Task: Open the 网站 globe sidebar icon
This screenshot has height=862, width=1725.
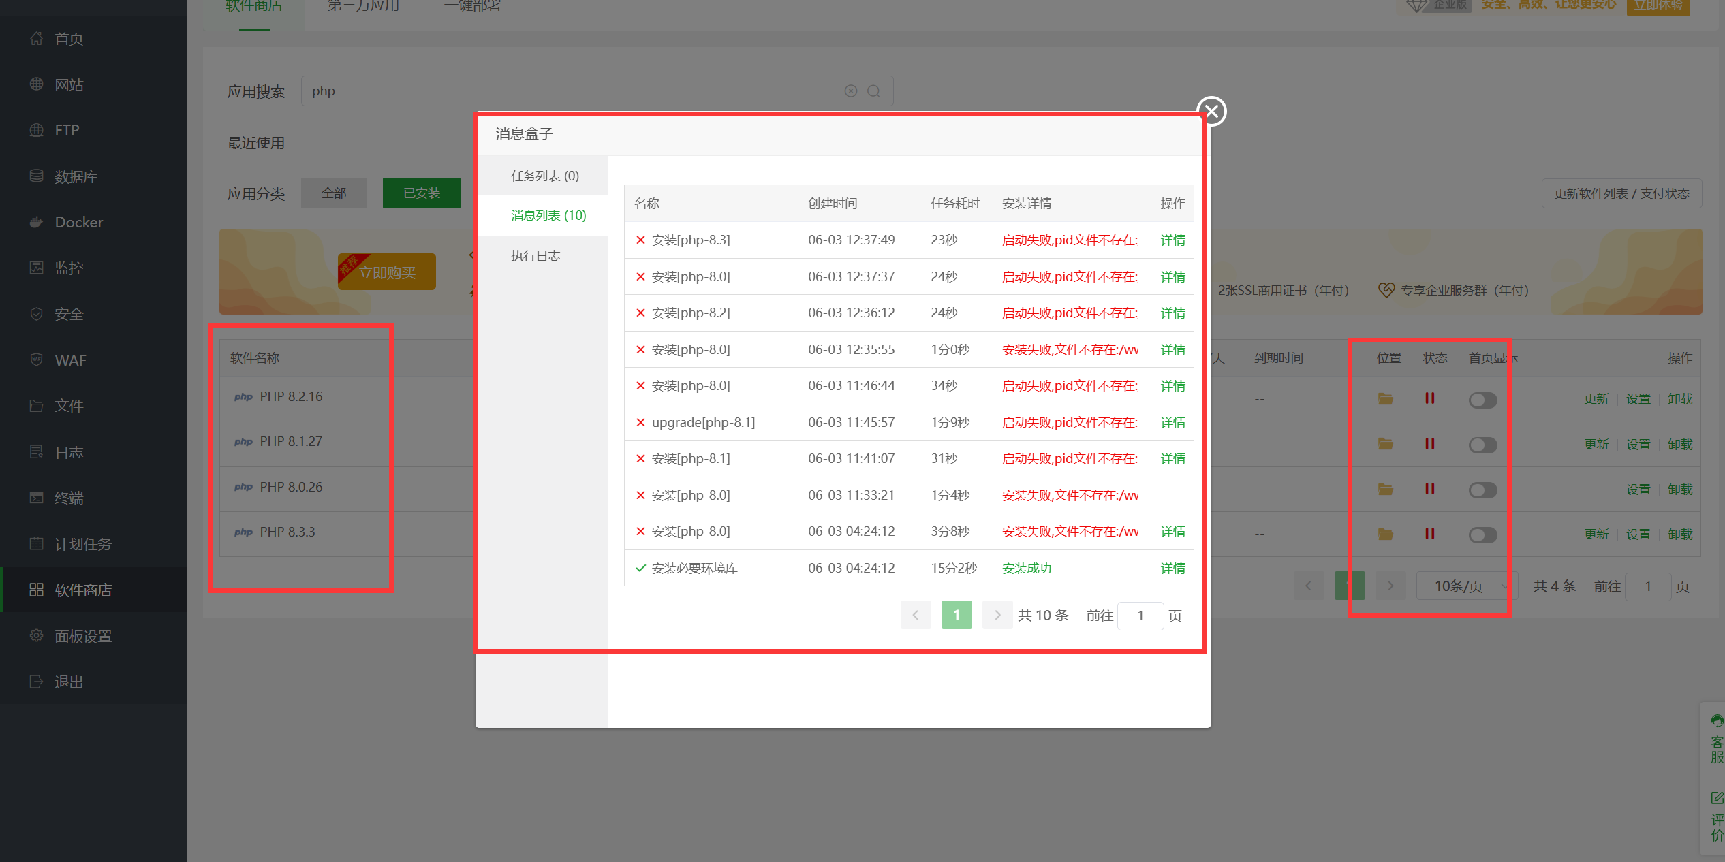Action: (37, 84)
